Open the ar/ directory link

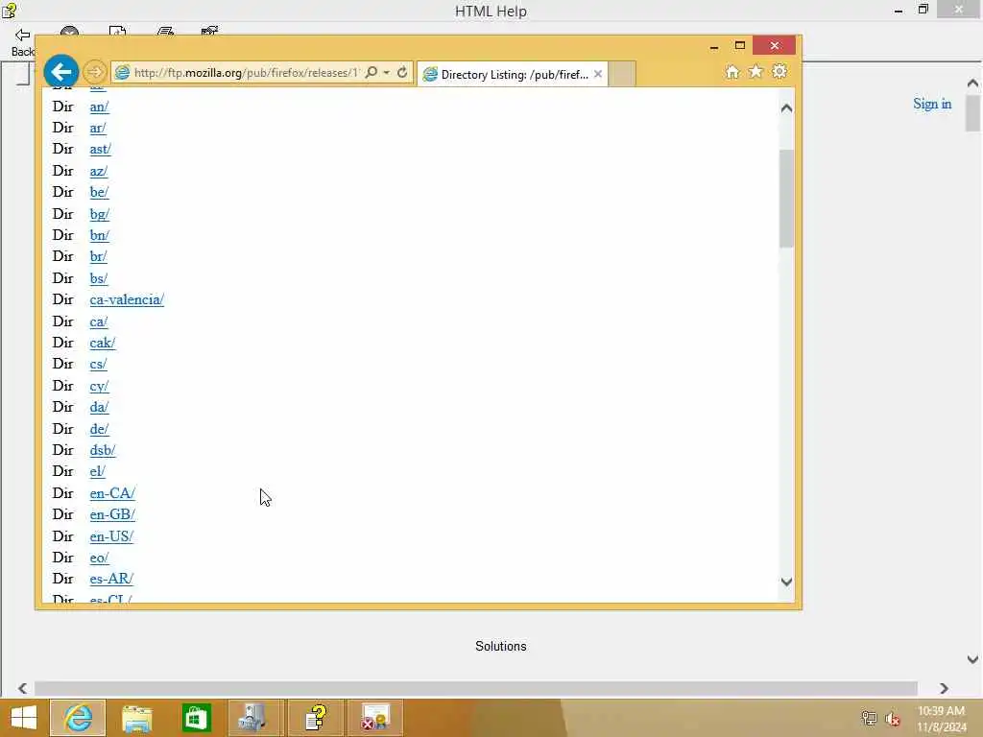[x=98, y=128]
